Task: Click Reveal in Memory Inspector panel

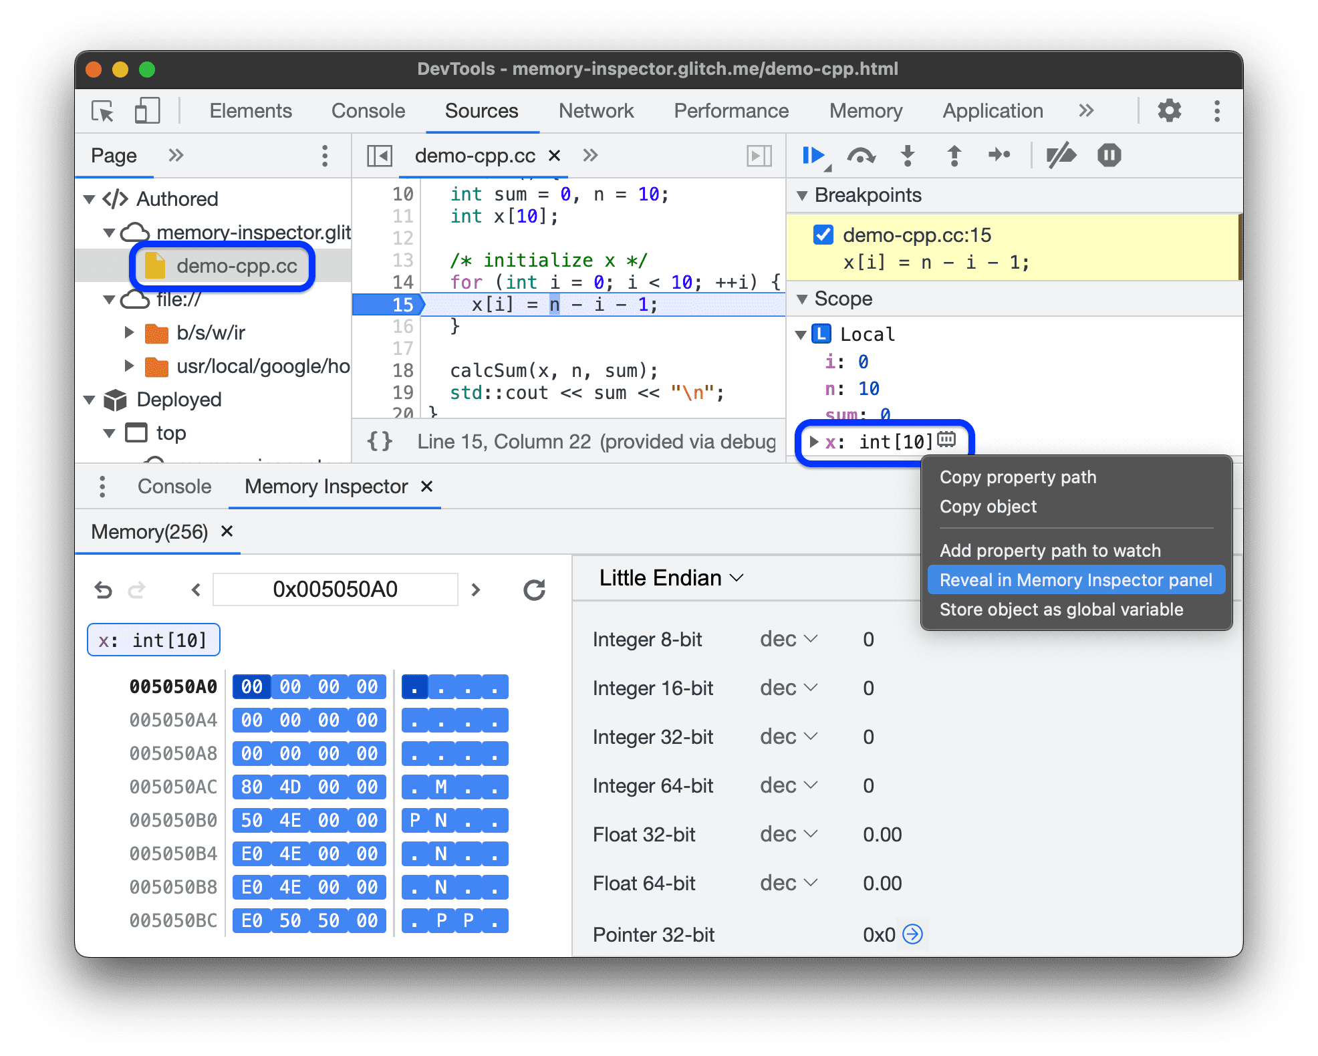Action: tap(1077, 581)
